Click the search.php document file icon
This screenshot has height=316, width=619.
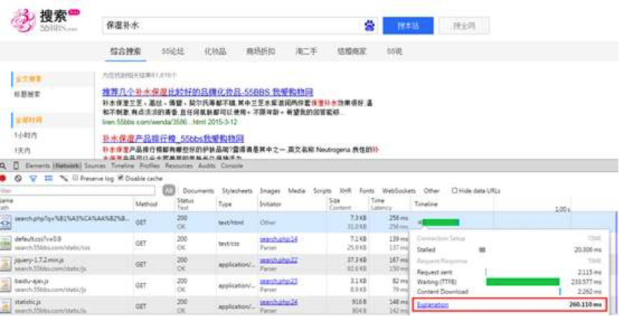(6, 222)
